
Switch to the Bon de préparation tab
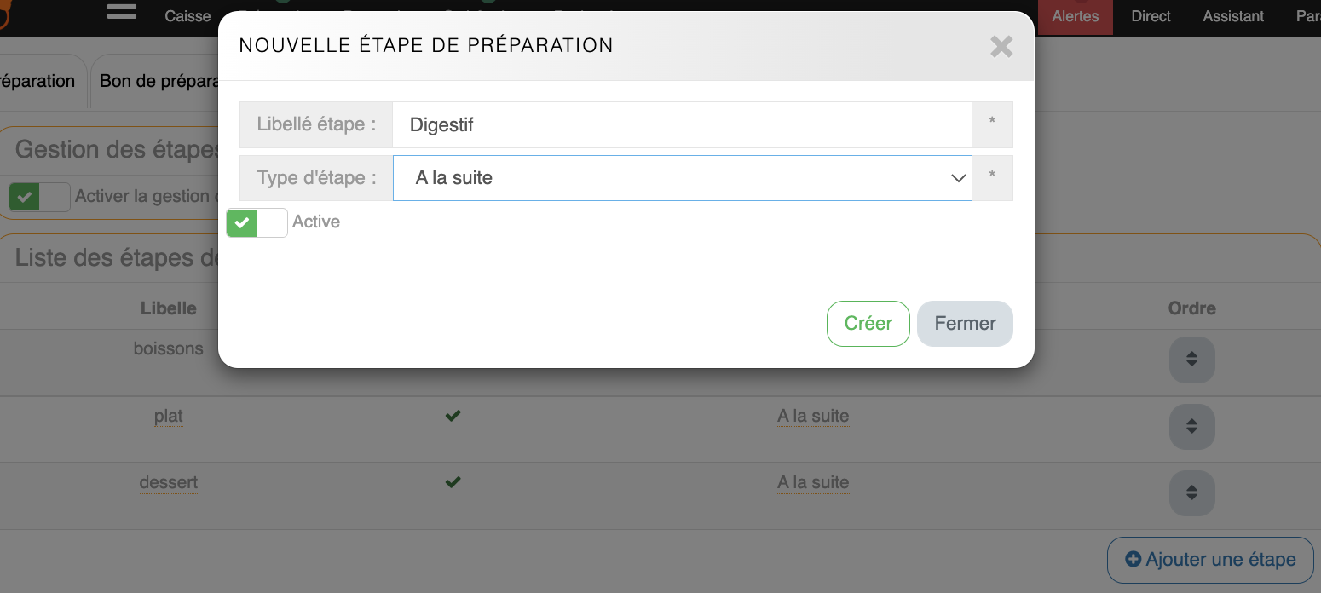point(159,81)
